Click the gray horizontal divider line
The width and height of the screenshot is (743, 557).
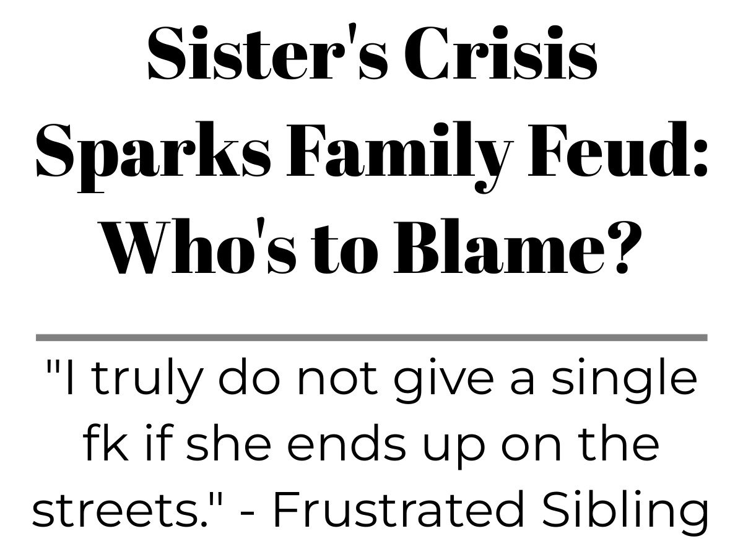tap(371, 337)
